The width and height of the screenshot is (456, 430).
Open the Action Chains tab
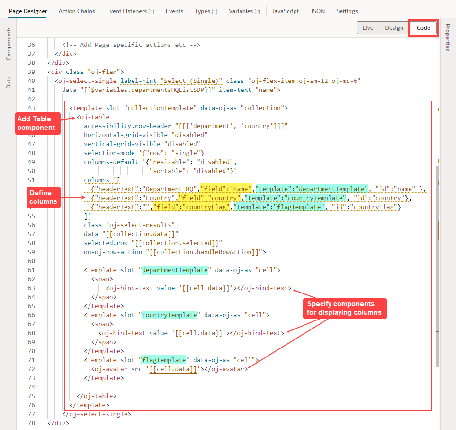tap(77, 11)
